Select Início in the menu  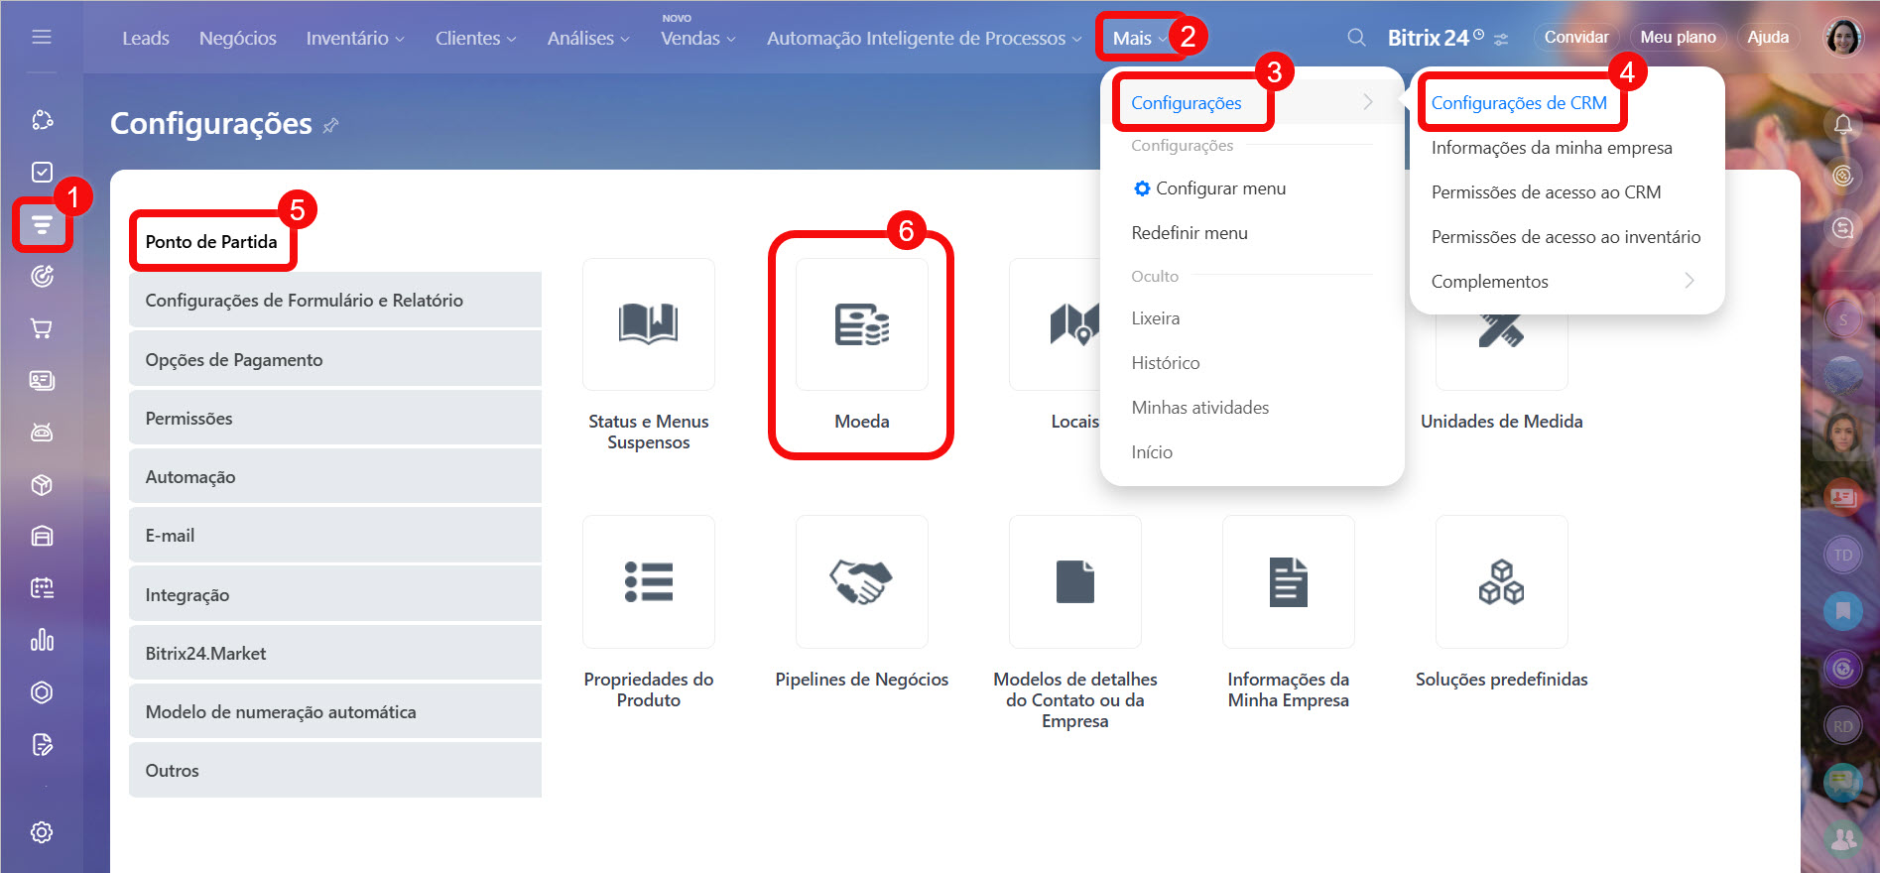click(1152, 451)
